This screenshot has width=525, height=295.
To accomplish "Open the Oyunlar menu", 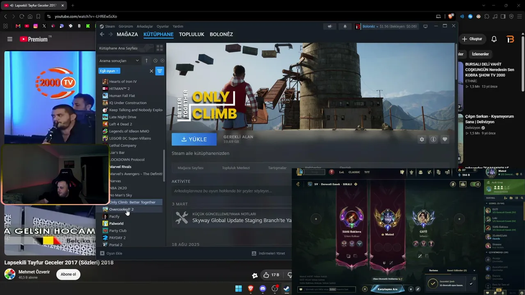I will tap(163, 26).
